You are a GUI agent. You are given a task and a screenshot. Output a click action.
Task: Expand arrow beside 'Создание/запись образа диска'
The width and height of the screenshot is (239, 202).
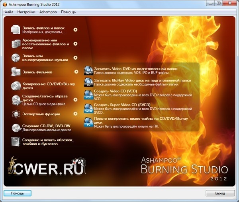(75, 99)
